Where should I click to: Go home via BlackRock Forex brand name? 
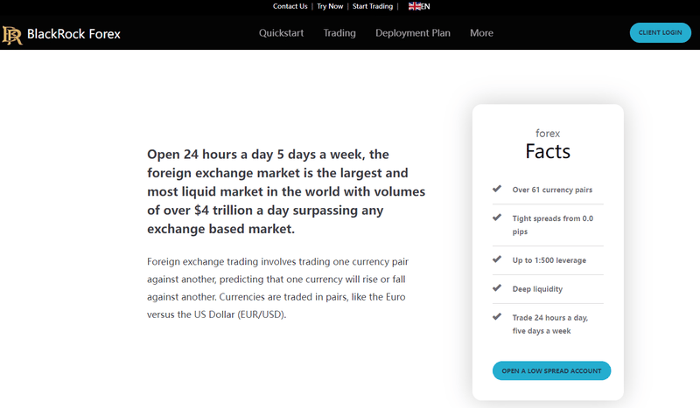pos(73,34)
